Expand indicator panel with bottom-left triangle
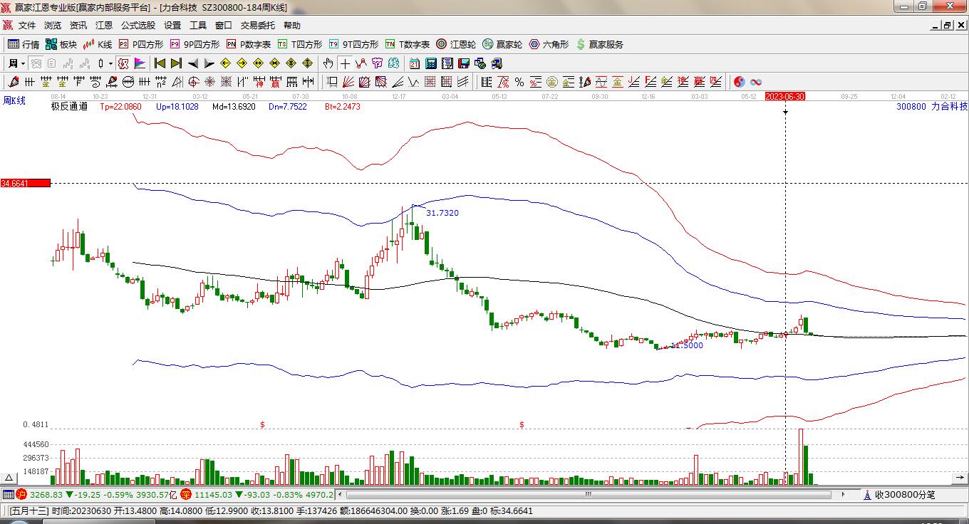This screenshot has height=524, width=969. [x=9, y=478]
